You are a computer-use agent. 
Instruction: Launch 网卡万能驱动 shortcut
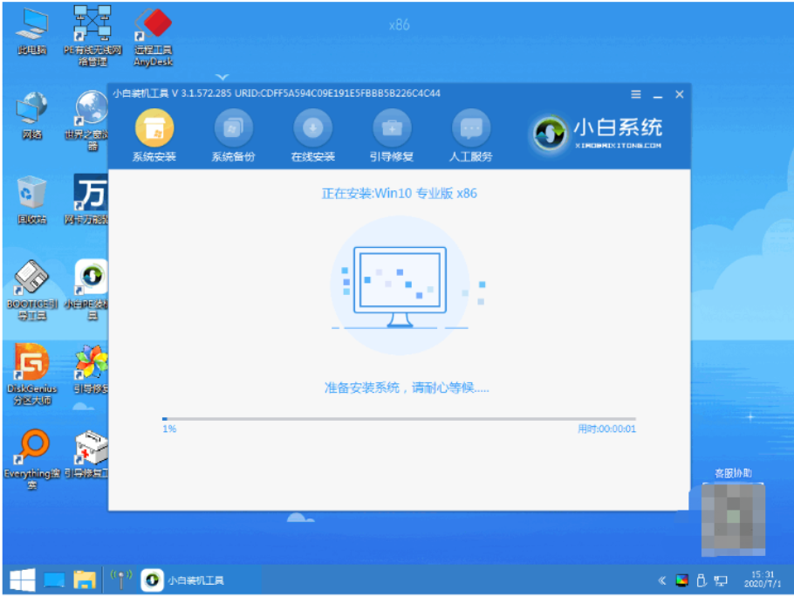point(86,199)
